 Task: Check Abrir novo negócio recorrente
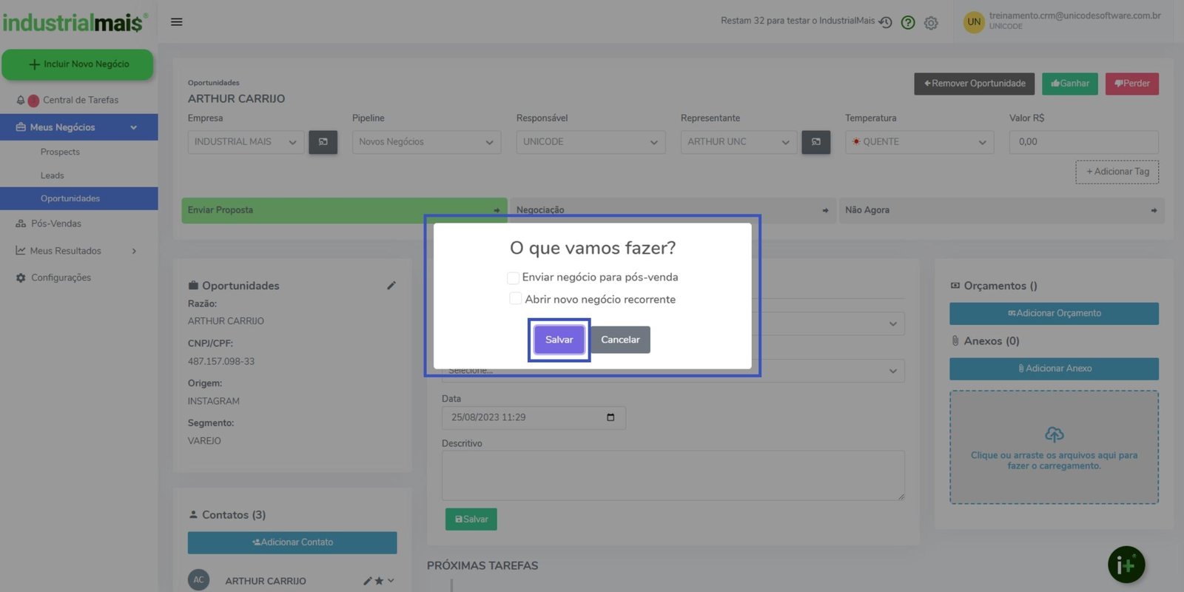[x=516, y=299]
